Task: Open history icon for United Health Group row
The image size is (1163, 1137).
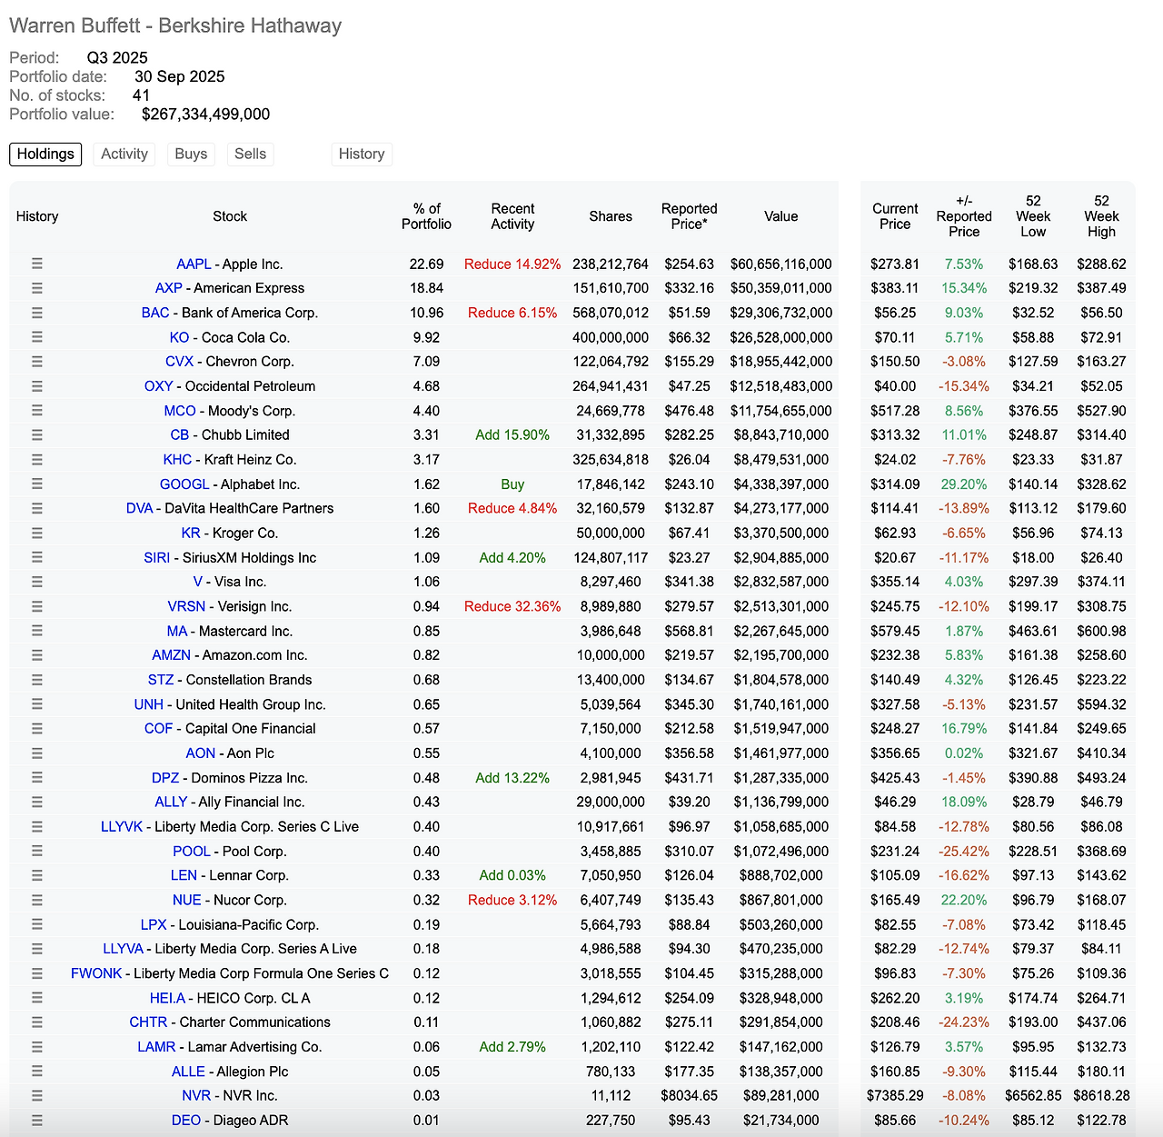Action: click(x=37, y=704)
